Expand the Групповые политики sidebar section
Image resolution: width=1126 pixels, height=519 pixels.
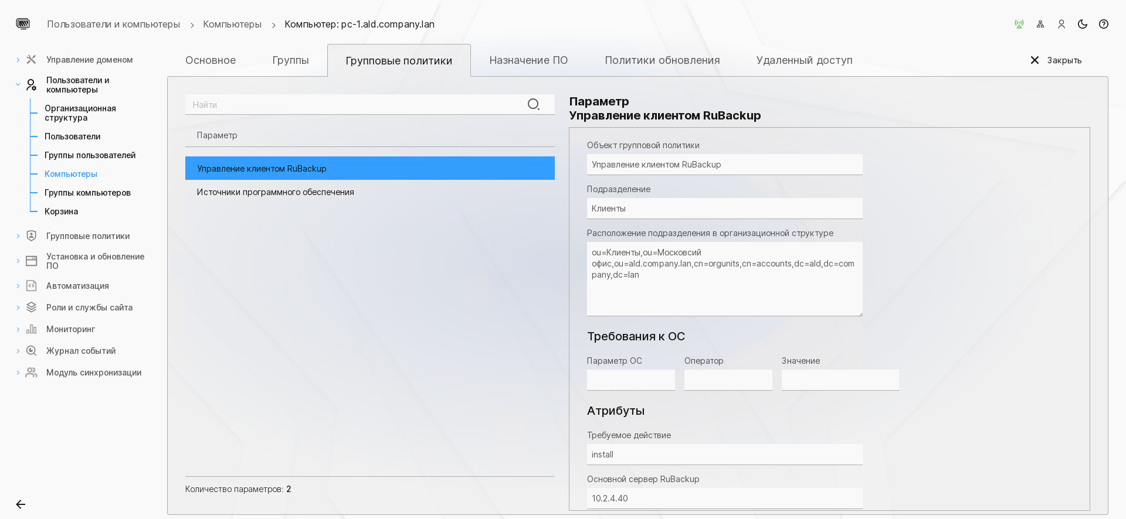pos(18,236)
